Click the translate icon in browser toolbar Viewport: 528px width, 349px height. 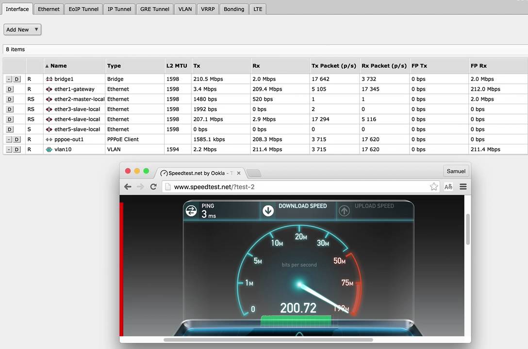point(448,187)
